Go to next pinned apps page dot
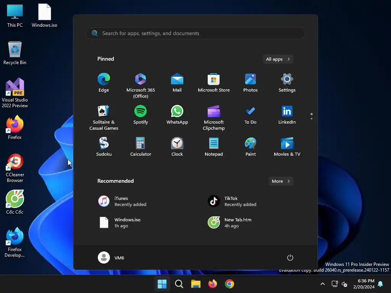This screenshot has height=293, width=391. (x=312, y=119)
